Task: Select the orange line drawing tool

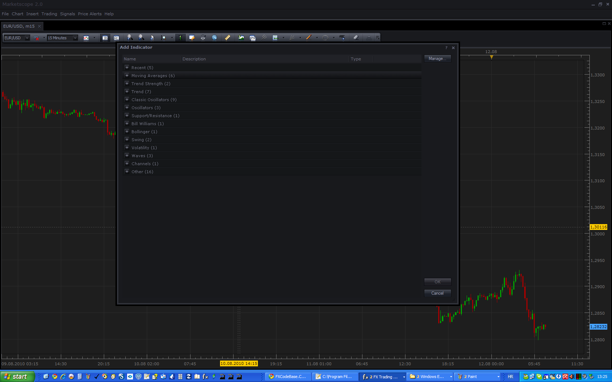Action: coord(309,37)
